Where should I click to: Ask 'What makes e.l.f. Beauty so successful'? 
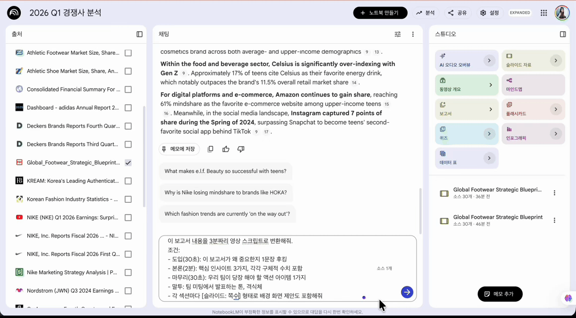pyautogui.click(x=225, y=171)
